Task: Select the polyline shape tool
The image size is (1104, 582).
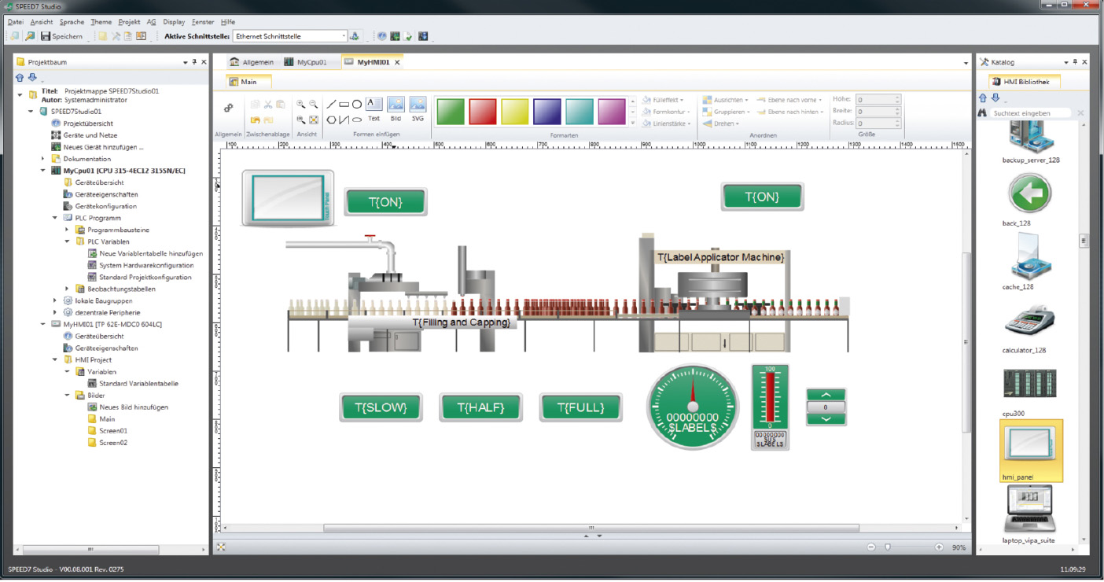Action: tap(344, 120)
